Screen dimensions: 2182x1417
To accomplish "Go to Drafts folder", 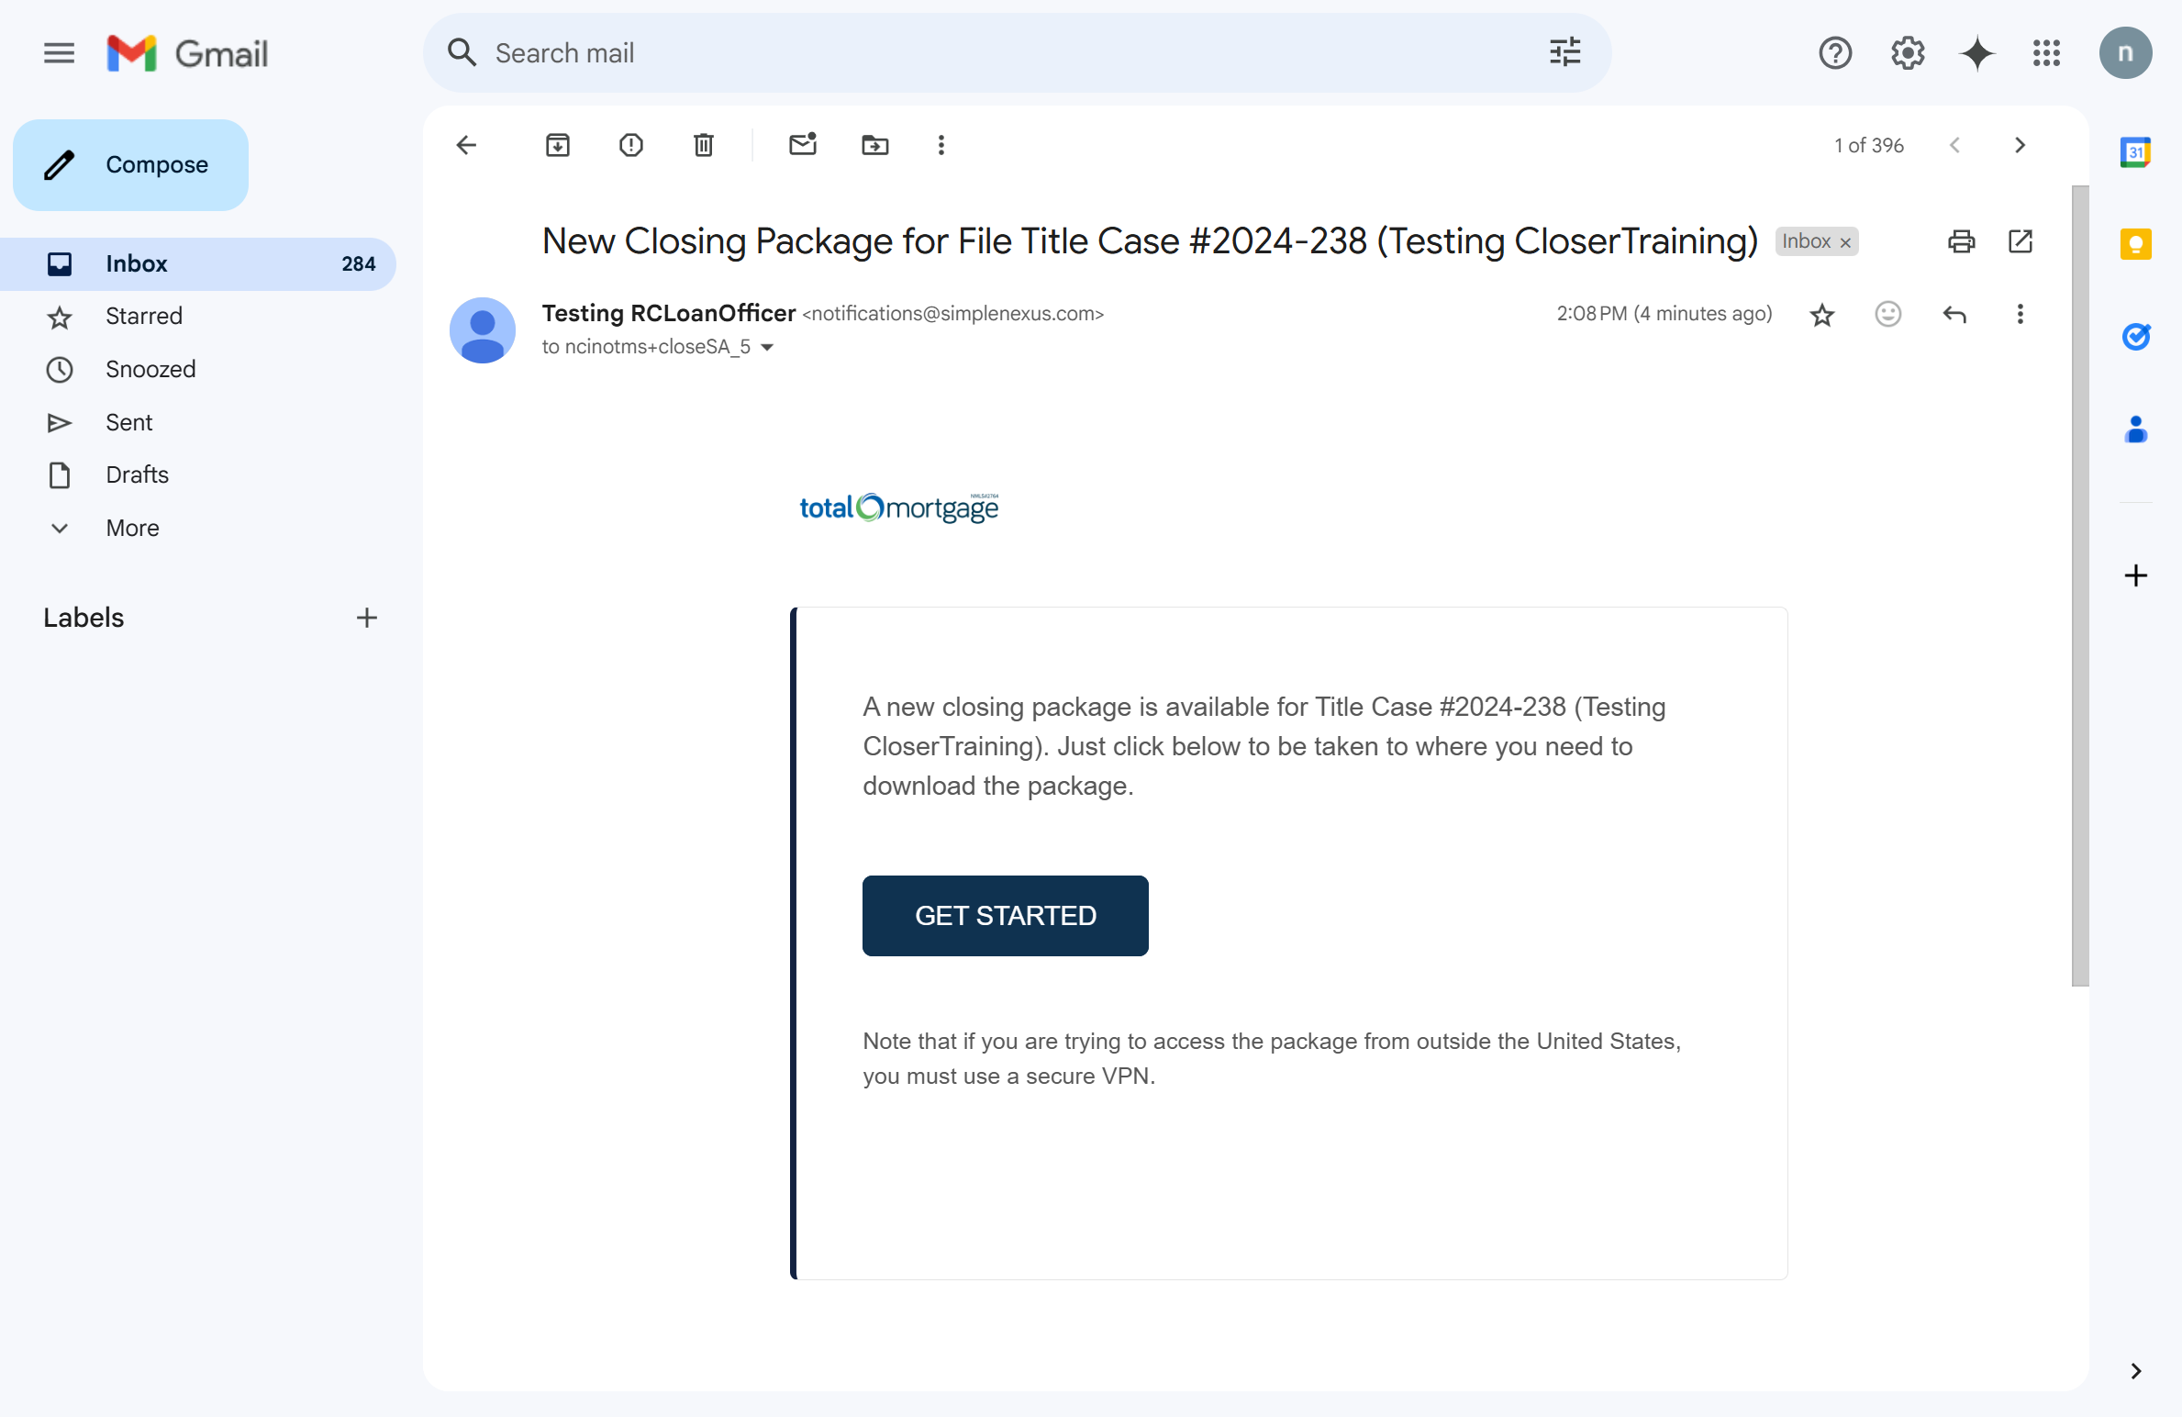I will pos(137,474).
